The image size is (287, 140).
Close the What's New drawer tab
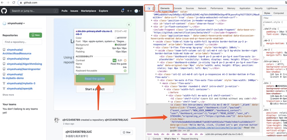[x=178, y=139]
